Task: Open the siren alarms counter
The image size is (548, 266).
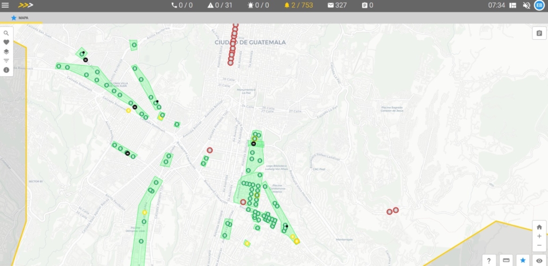Action: (x=258, y=5)
